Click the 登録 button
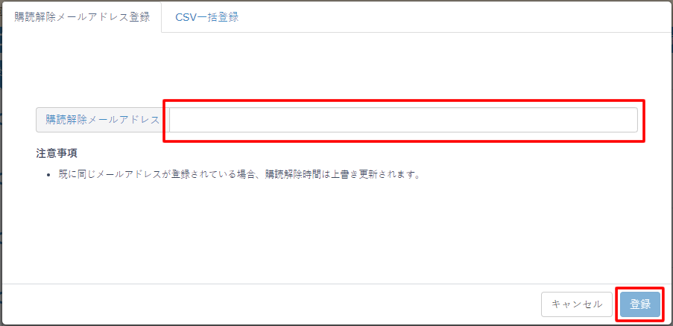The image size is (673, 326). (640, 304)
